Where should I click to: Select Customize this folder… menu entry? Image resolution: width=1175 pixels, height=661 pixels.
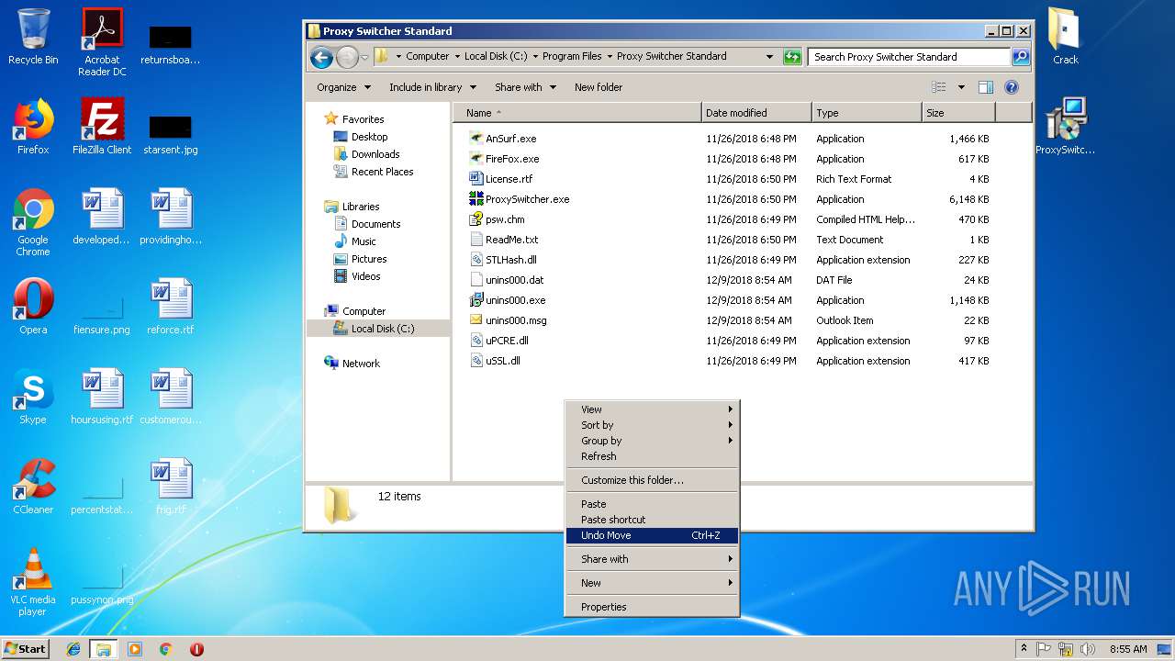[x=652, y=480]
